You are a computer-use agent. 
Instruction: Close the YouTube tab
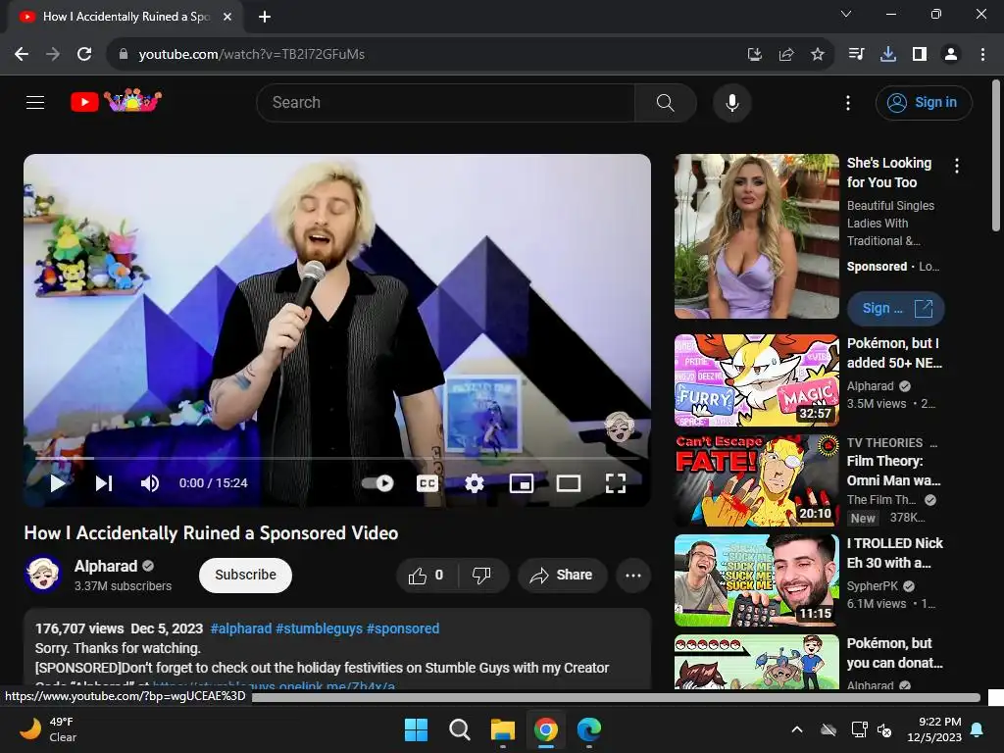pyautogui.click(x=227, y=17)
